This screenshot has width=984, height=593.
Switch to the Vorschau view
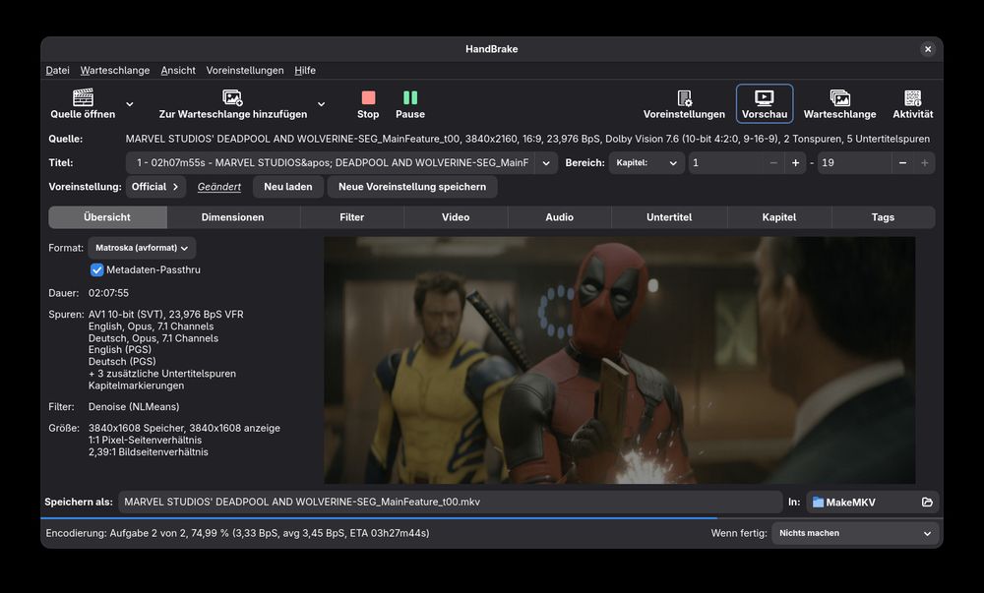[763, 103]
